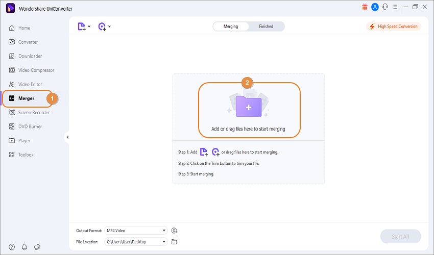434x255 pixels.
Task: Click the Add Files icon in toolbar
Action: 82,27
